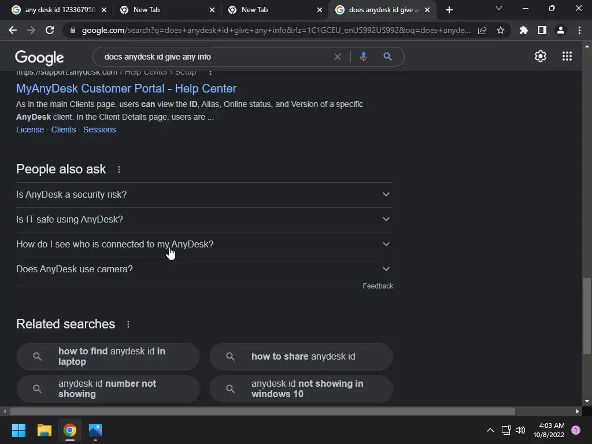Click the address bar URL
This screenshot has width=592, height=444.
(276, 30)
